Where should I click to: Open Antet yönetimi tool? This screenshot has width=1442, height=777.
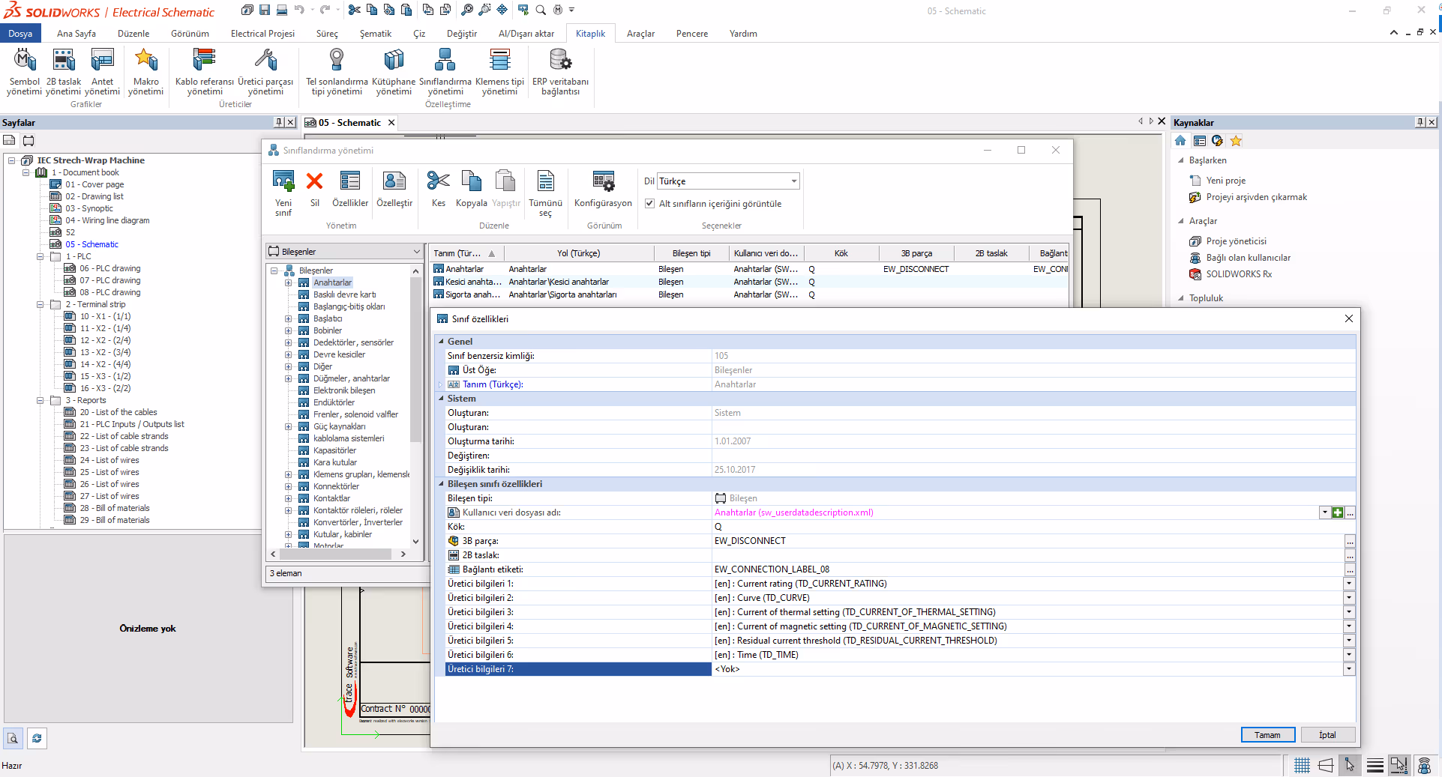point(102,72)
